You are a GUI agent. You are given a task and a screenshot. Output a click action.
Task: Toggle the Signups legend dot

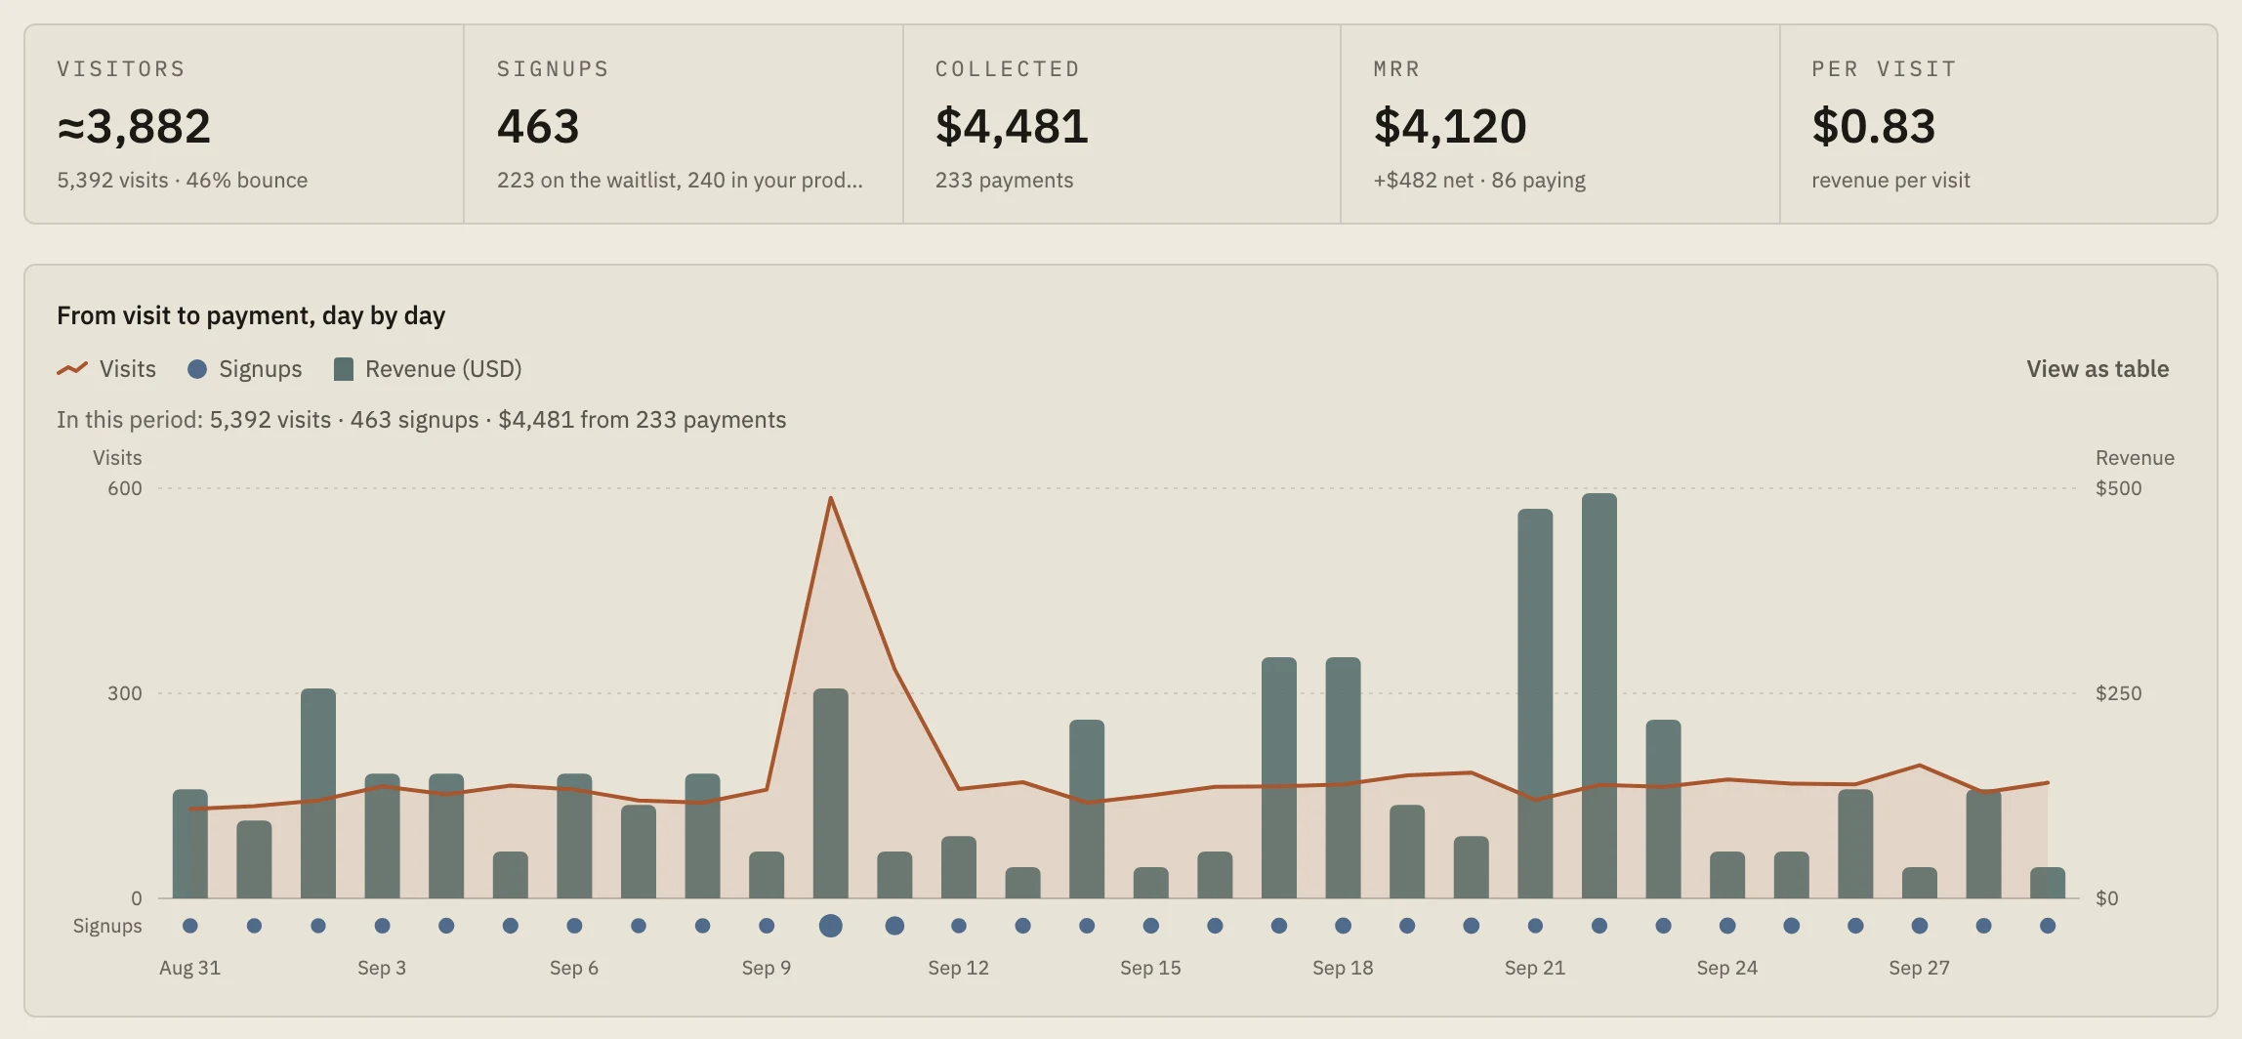point(197,369)
